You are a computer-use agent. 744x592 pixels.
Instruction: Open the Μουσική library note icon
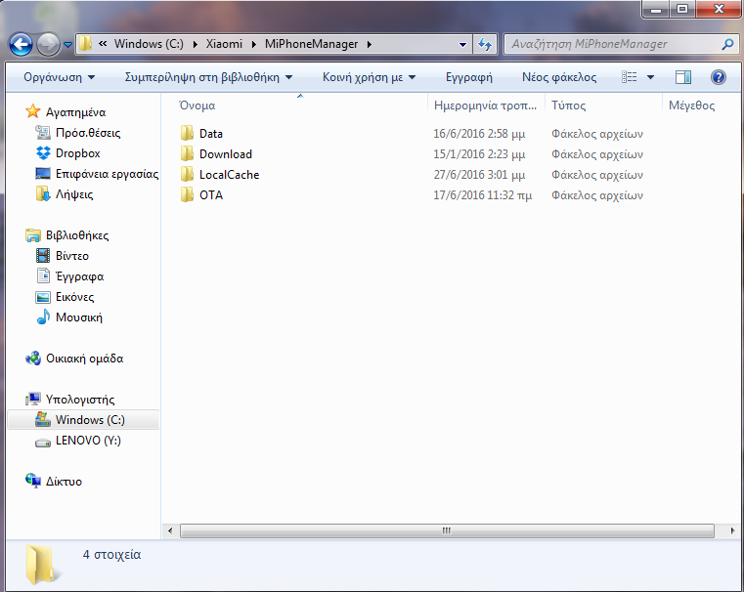pyautogui.click(x=43, y=317)
